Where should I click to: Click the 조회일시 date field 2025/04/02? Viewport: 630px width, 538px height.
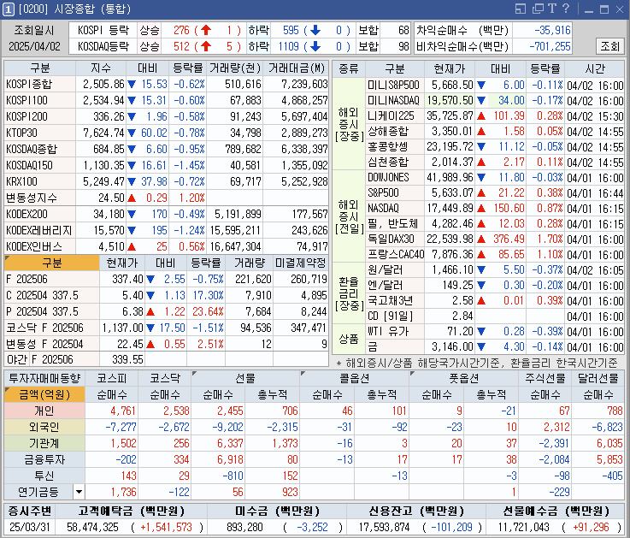(34, 46)
